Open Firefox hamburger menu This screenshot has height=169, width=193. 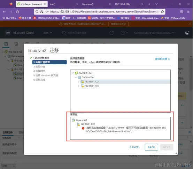(188, 12)
